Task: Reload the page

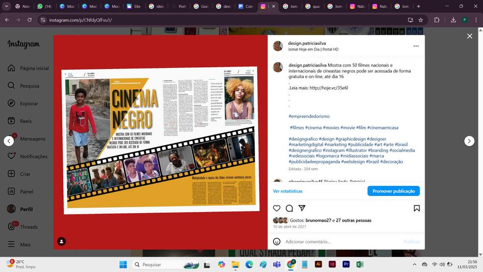Action: (30, 20)
